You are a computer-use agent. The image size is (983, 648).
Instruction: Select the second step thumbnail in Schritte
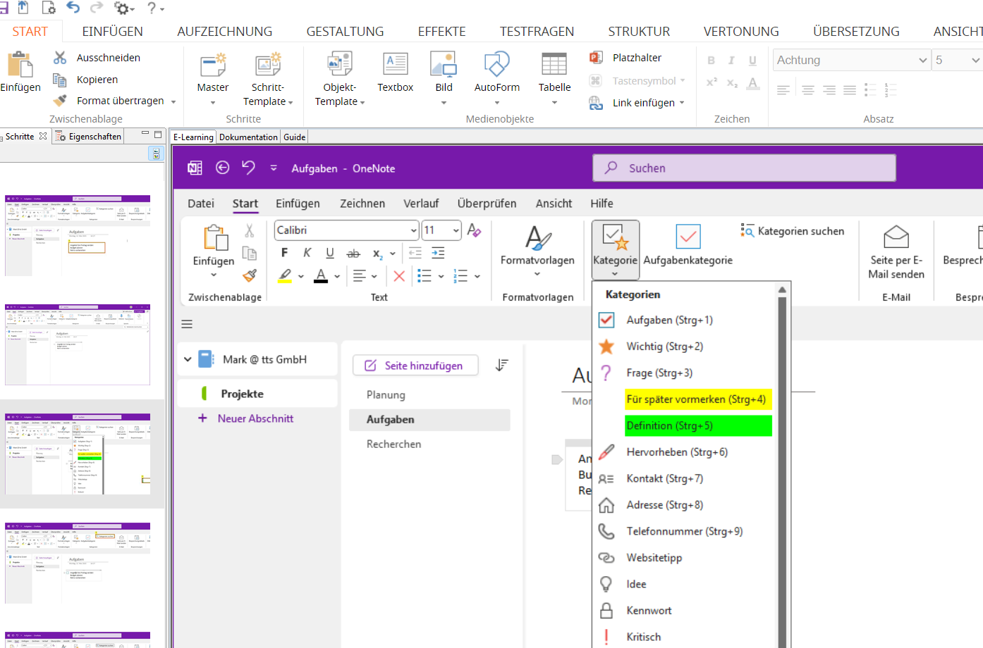click(78, 344)
